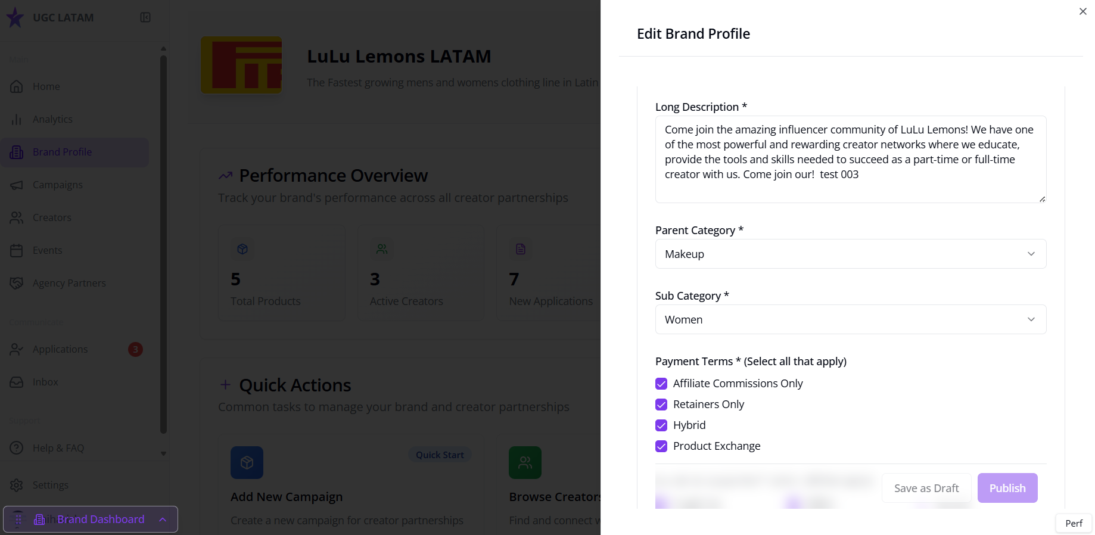
Task: Click the Active Creators stat card
Action: (421, 273)
